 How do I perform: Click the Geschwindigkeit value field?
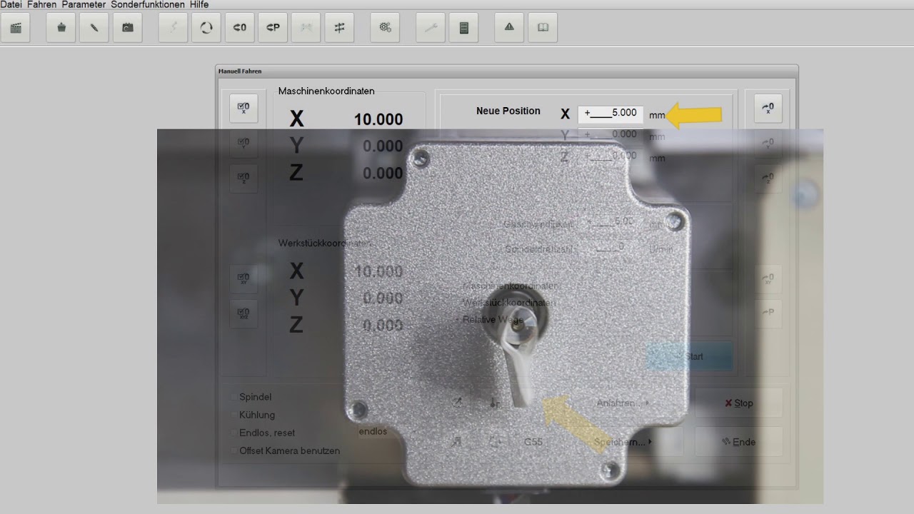pos(611,222)
